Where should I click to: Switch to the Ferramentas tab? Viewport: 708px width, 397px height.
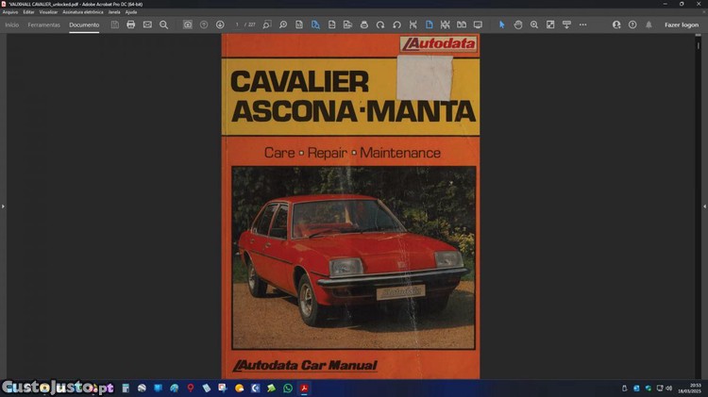(43, 25)
